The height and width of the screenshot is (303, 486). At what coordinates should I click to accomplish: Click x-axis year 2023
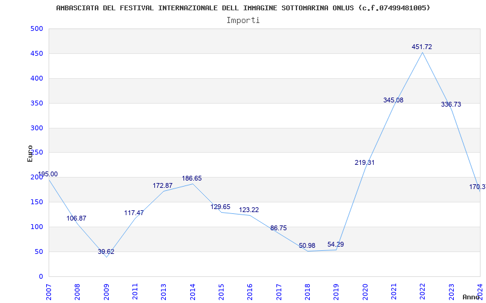pos(451,292)
